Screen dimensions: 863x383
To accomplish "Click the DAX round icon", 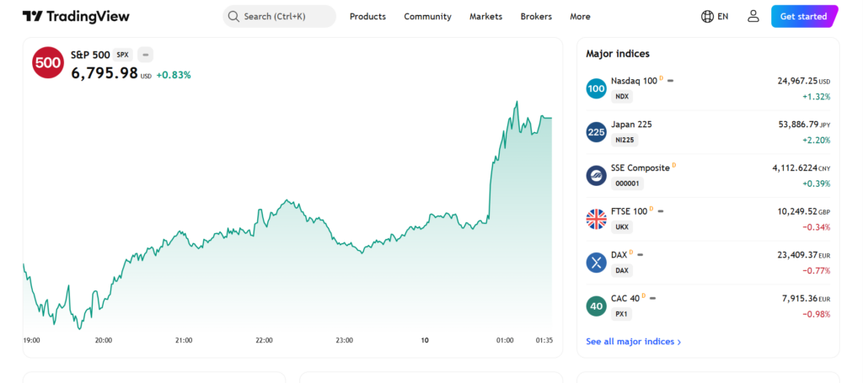I will point(596,263).
